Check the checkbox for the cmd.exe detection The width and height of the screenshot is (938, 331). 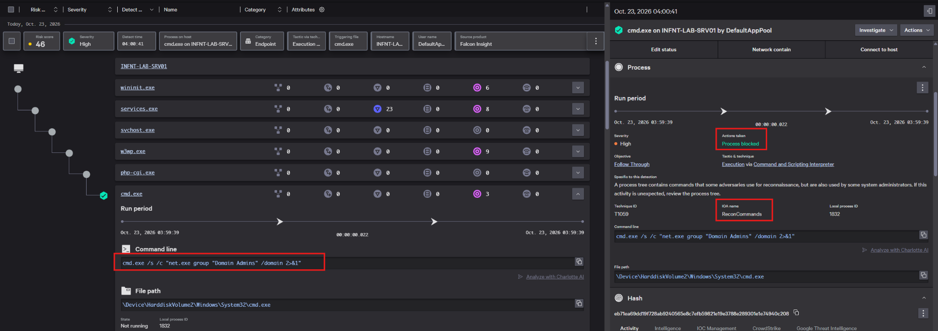11,41
